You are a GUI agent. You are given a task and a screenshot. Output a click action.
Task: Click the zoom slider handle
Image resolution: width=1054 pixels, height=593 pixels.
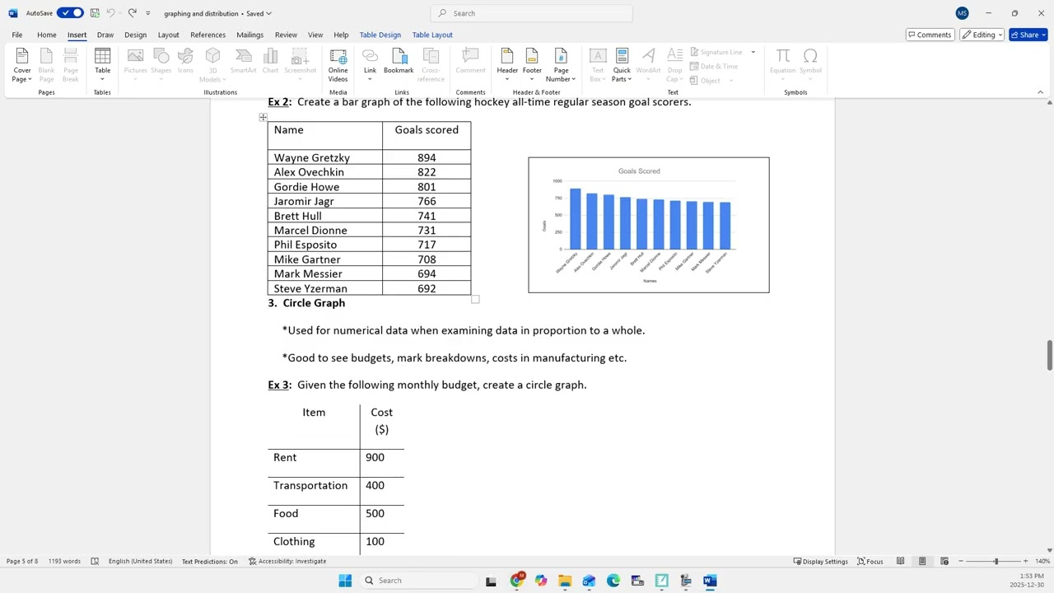coord(996,561)
